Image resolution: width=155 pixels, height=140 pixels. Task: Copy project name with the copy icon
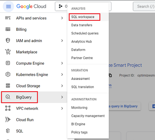tap(110, 75)
